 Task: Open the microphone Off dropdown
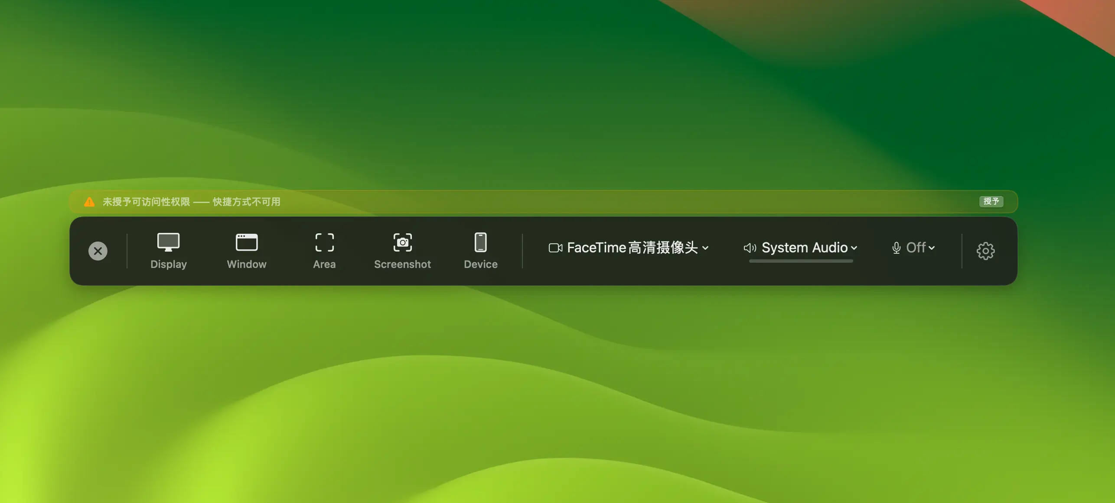pos(932,248)
